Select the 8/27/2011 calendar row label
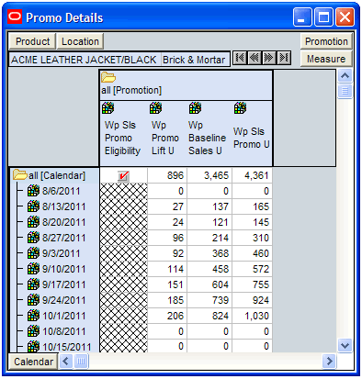This screenshot has width=362, height=379. point(64,238)
